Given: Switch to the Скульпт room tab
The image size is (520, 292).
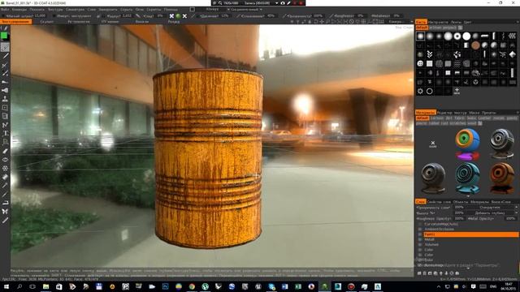Looking at the screenshot, I should pos(47,22).
